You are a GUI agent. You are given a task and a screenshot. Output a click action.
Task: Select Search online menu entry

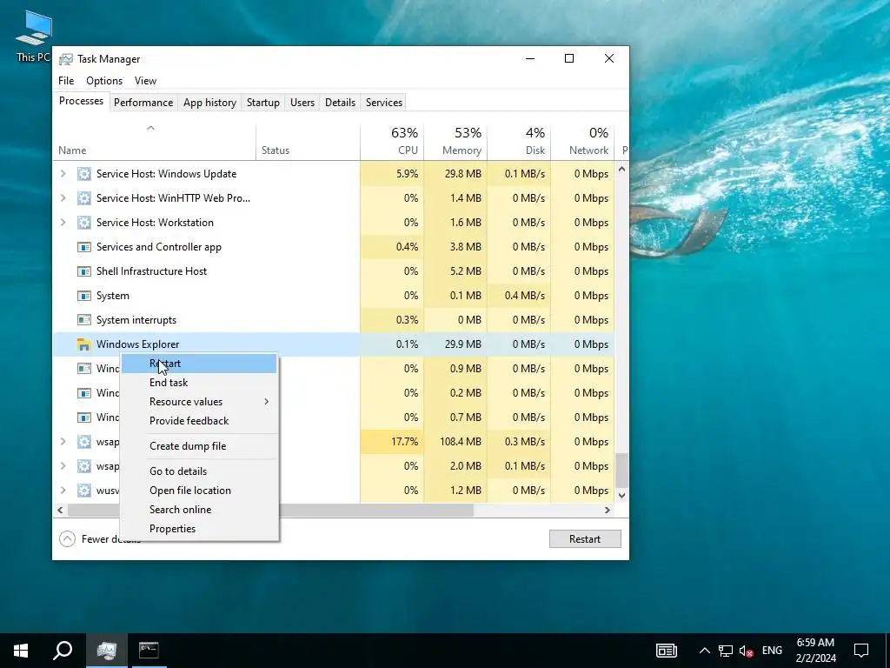click(x=199, y=510)
